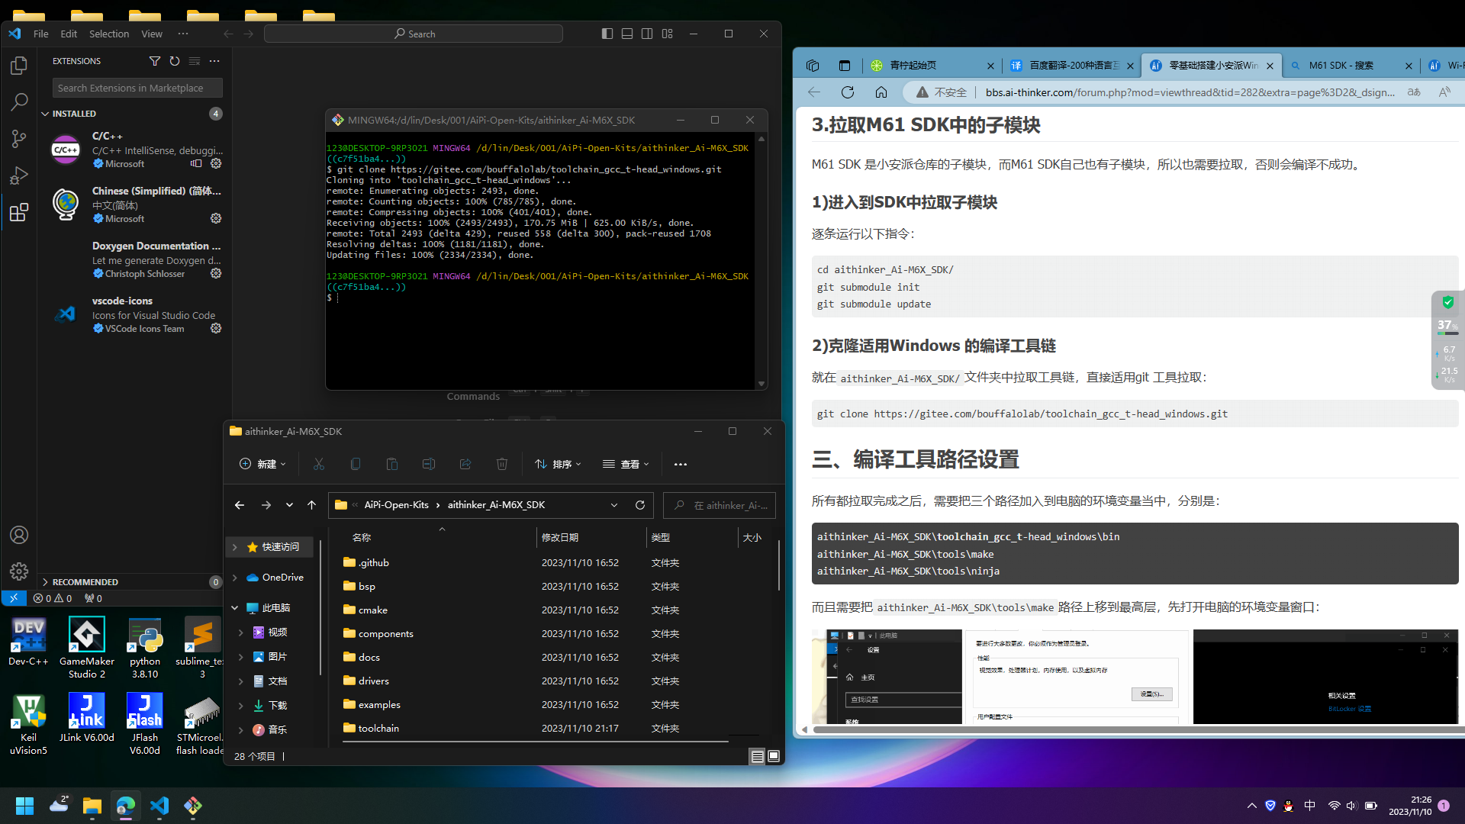Click Delete icon in File Explorer toolbar
The image size is (1465, 824).
tap(502, 464)
